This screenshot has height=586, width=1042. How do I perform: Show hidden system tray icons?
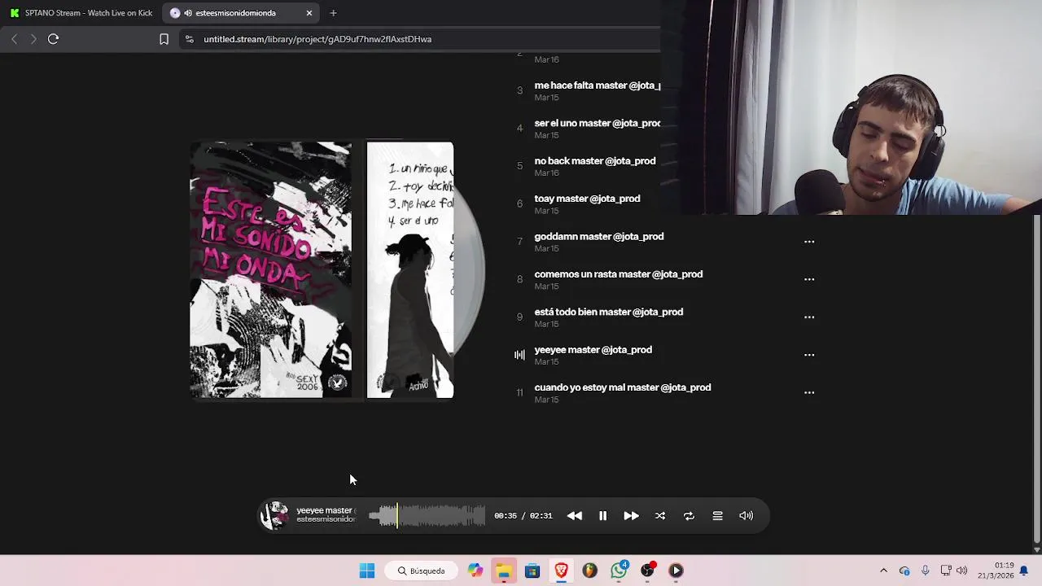(883, 571)
